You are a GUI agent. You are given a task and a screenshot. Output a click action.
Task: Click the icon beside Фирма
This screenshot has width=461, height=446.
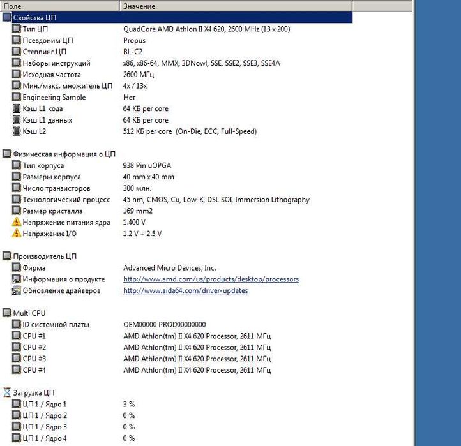pyautogui.click(x=17, y=267)
